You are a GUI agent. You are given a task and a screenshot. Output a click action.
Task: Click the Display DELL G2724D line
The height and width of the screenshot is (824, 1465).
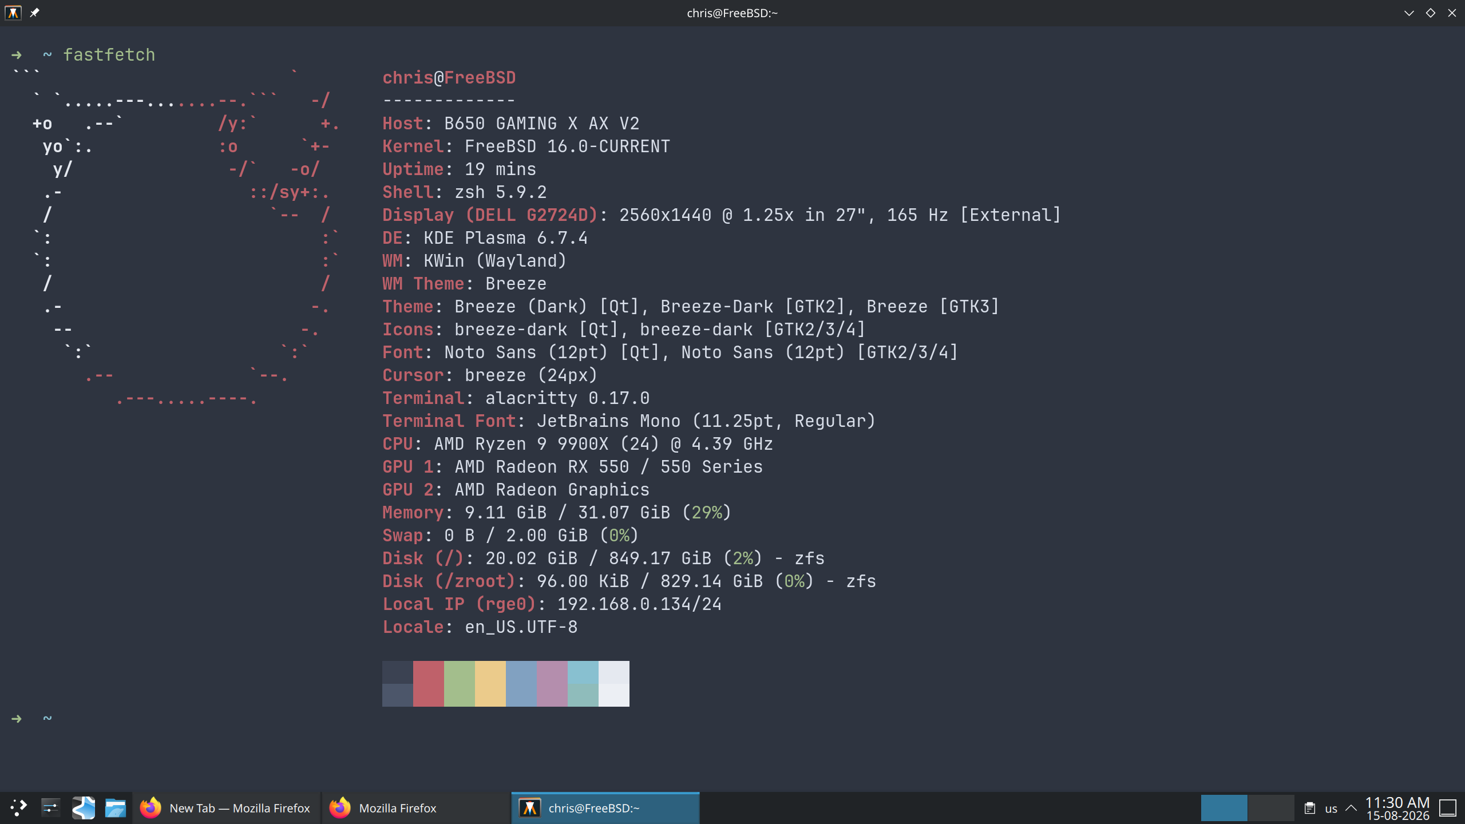(722, 215)
